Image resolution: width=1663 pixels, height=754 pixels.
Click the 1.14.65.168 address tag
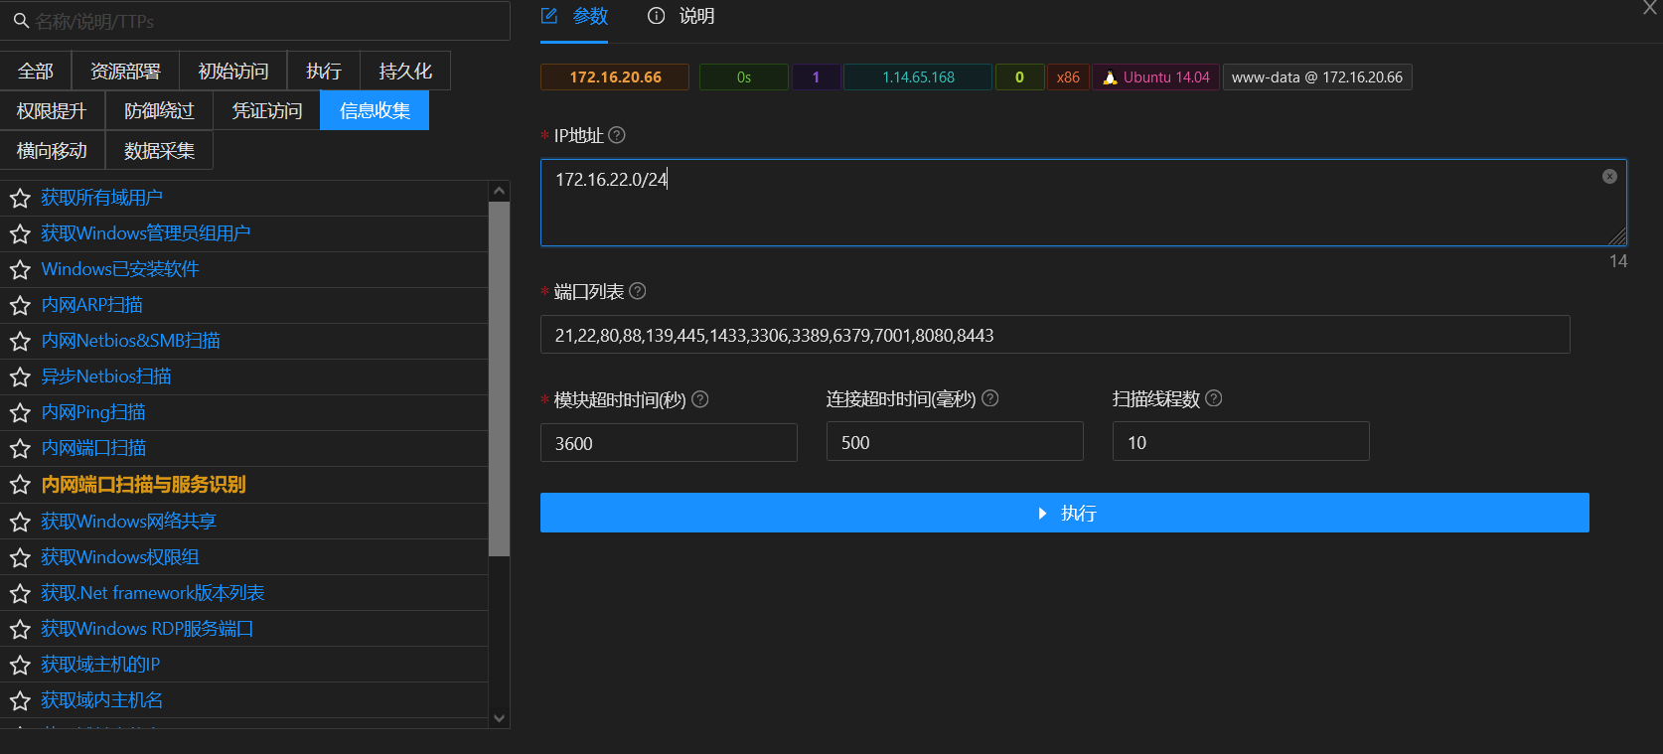(x=918, y=77)
